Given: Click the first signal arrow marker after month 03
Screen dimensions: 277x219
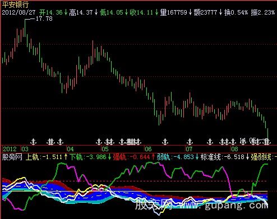Looking at the screenshot, I should pyautogui.click(x=33, y=142).
